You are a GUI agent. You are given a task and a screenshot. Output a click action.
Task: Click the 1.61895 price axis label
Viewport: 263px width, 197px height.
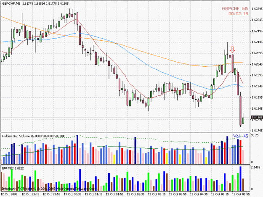pos(257,97)
